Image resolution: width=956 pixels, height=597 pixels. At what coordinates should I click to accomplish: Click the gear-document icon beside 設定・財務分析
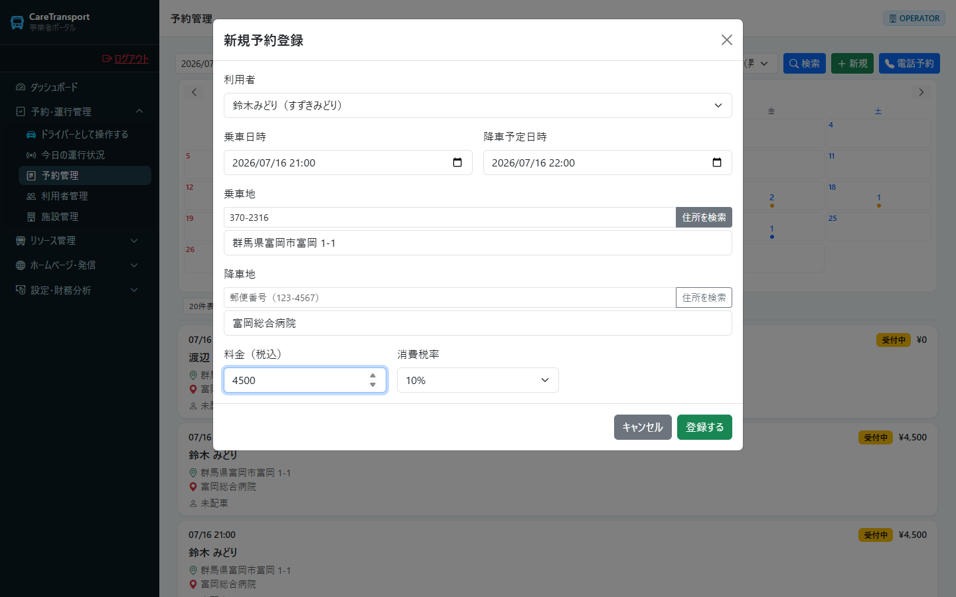coord(21,290)
